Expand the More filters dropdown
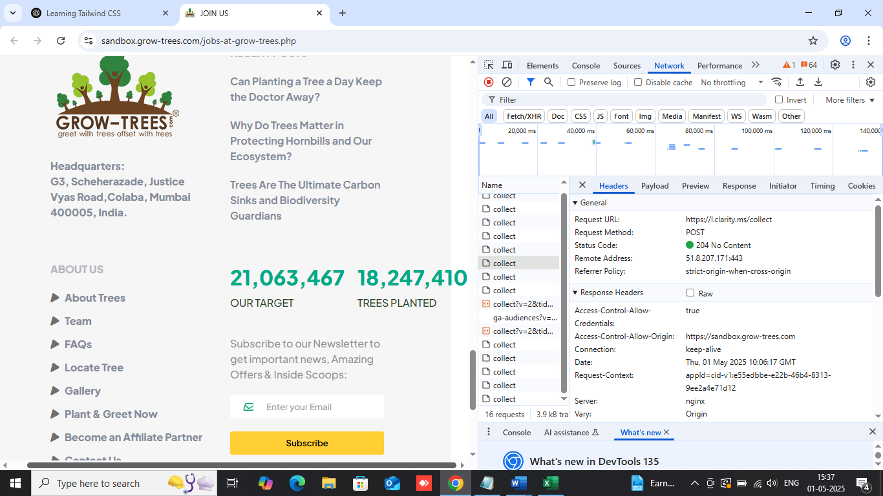The height and width of the screenshot is (496, 883). [x=849, y=99]
